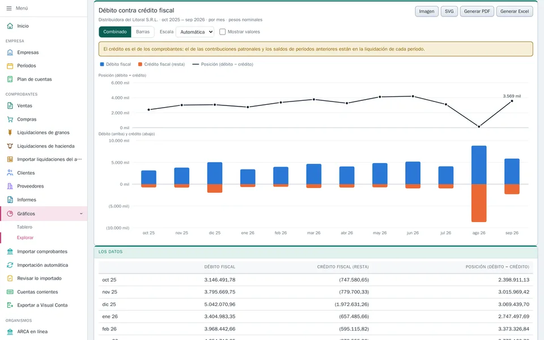This screenshot has width=544, height=340.
Task: Click the Proveedores building icon
Action: (x=10, y=186)
